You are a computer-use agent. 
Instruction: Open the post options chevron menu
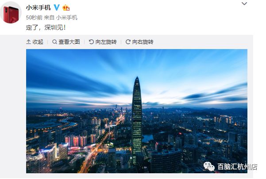point(244,4)
